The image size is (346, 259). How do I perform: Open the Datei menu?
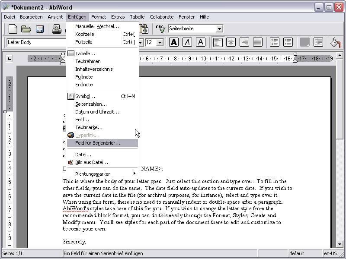point(10,17)
